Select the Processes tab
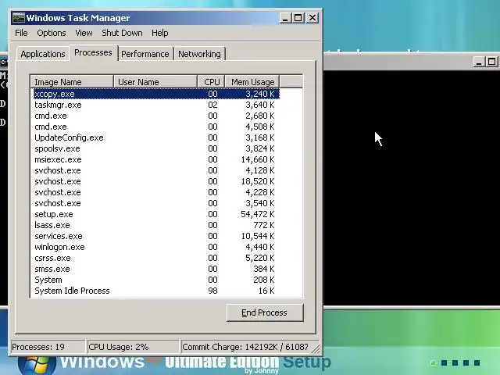500x375 pixels. 93,52
